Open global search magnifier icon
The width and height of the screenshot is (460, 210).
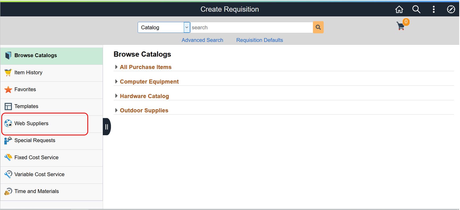[416, 10]
